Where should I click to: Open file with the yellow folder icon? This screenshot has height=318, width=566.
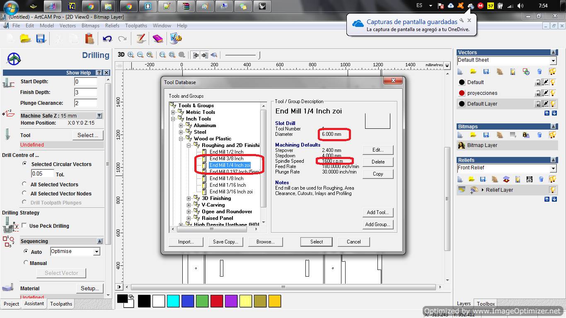[x=26, y=39]
